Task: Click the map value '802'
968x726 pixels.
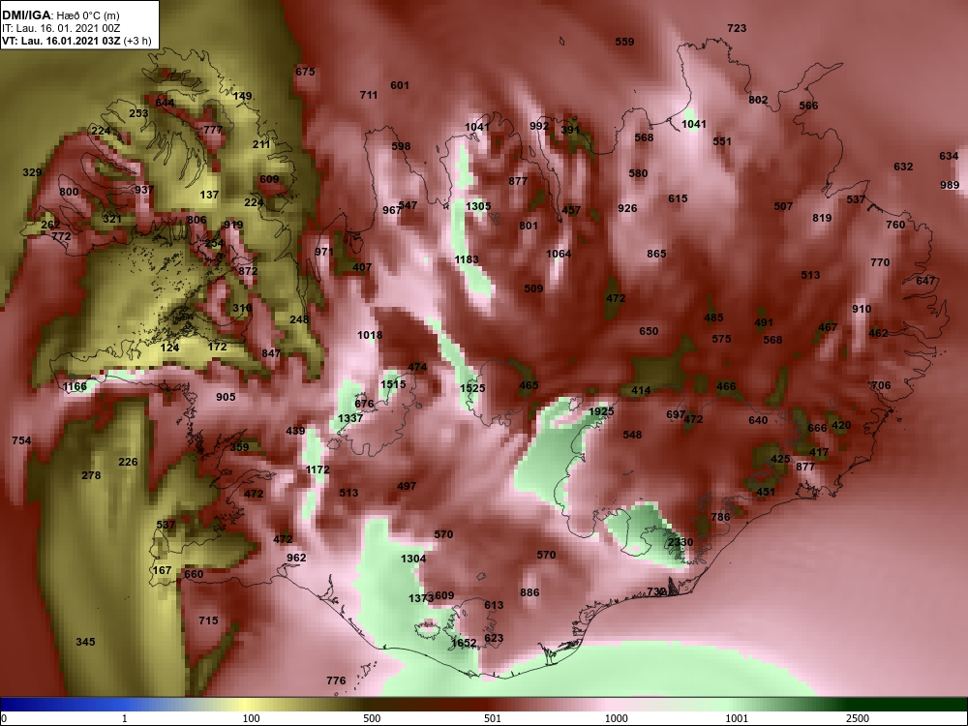Action: click(758, 100)
